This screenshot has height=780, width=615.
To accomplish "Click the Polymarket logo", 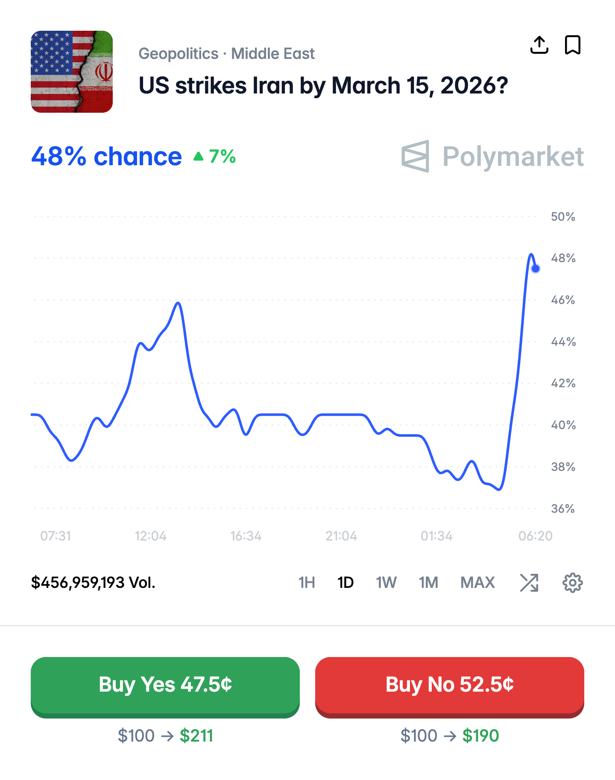I will click(x=492, y=156).
